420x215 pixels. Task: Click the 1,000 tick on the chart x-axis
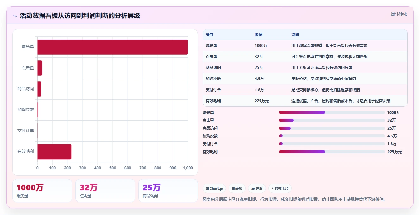click(188, 168)
